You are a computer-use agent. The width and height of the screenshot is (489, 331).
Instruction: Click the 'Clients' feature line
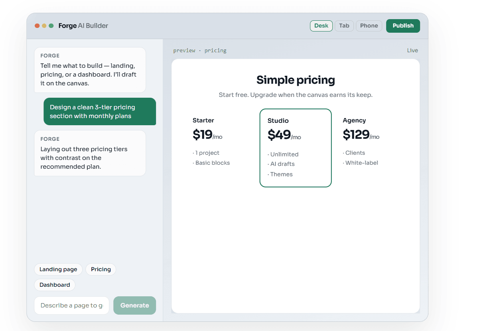pyautogui.click(x=354, y=153)
